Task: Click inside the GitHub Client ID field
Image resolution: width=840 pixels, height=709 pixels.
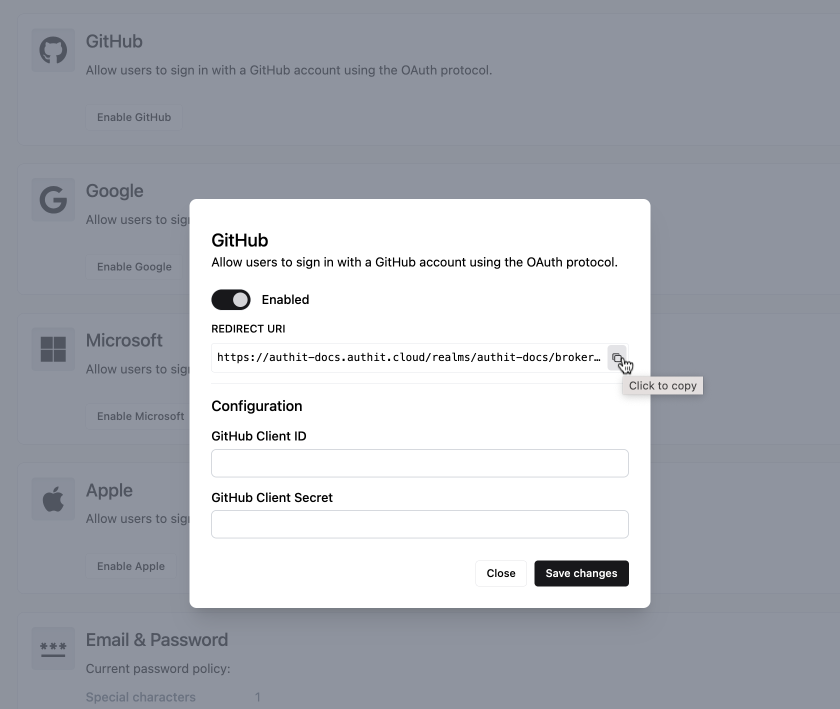Action: point(419,463)
